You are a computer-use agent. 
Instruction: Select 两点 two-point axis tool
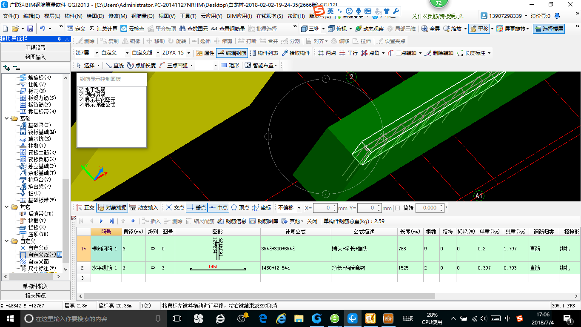click(x=327, y=53)
